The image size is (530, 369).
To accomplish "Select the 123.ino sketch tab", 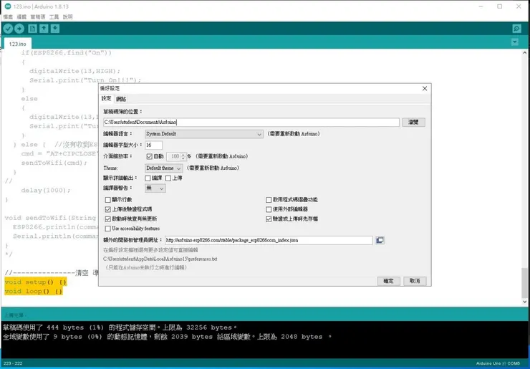I will [18, 44].
